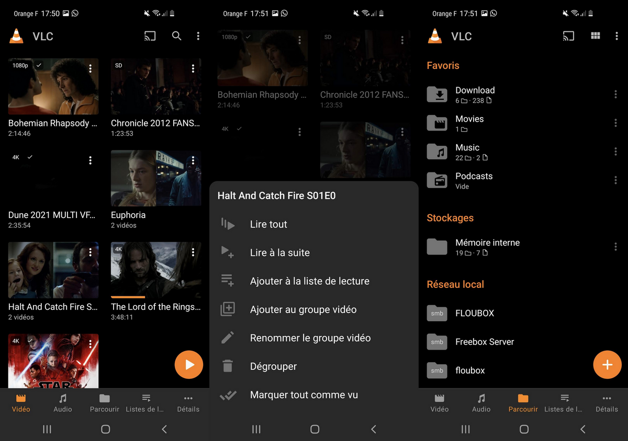
Task: Open three-dot menu on the Dune 2021 card
Action: tap(91, 160)
